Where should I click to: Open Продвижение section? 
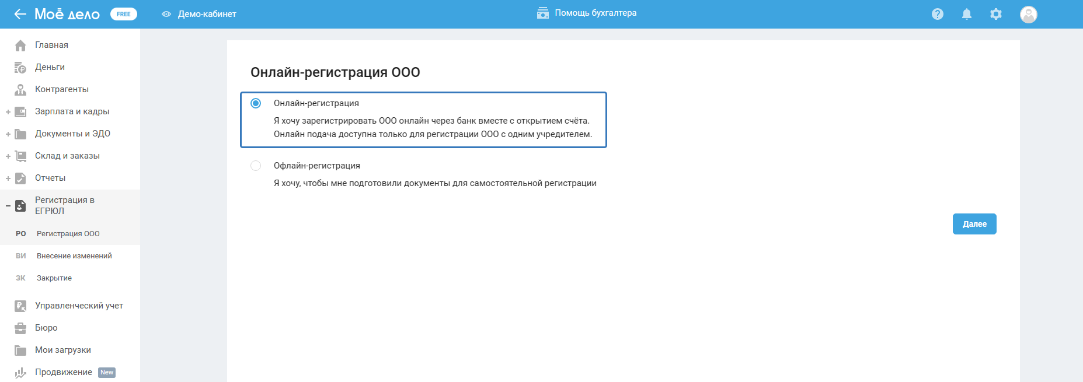coord(64,372)
